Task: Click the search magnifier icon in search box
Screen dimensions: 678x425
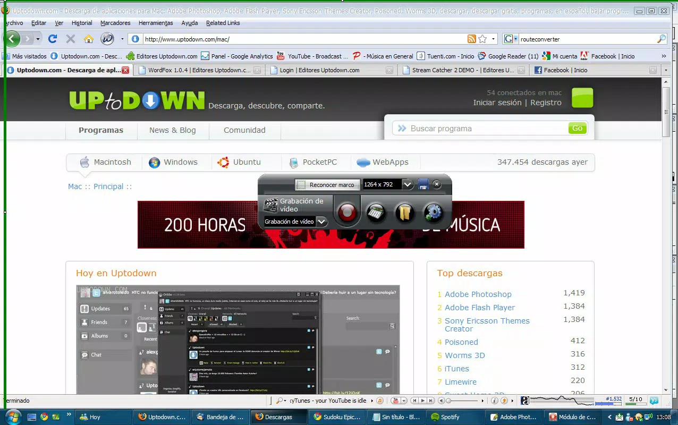Action: [662, 39]
